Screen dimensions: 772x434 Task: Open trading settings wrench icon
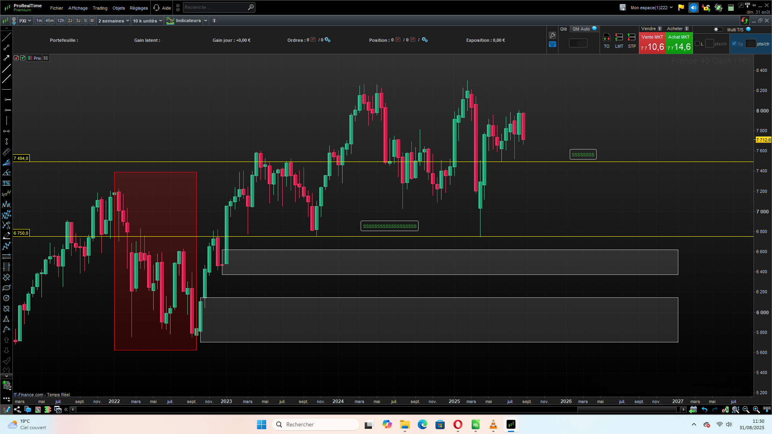[552, 35]
